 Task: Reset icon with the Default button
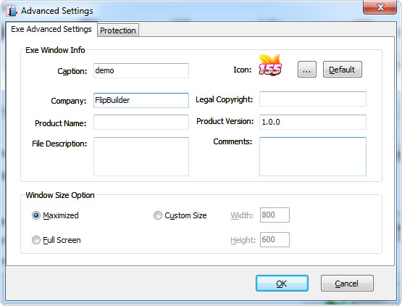click(x=343, y=70)
